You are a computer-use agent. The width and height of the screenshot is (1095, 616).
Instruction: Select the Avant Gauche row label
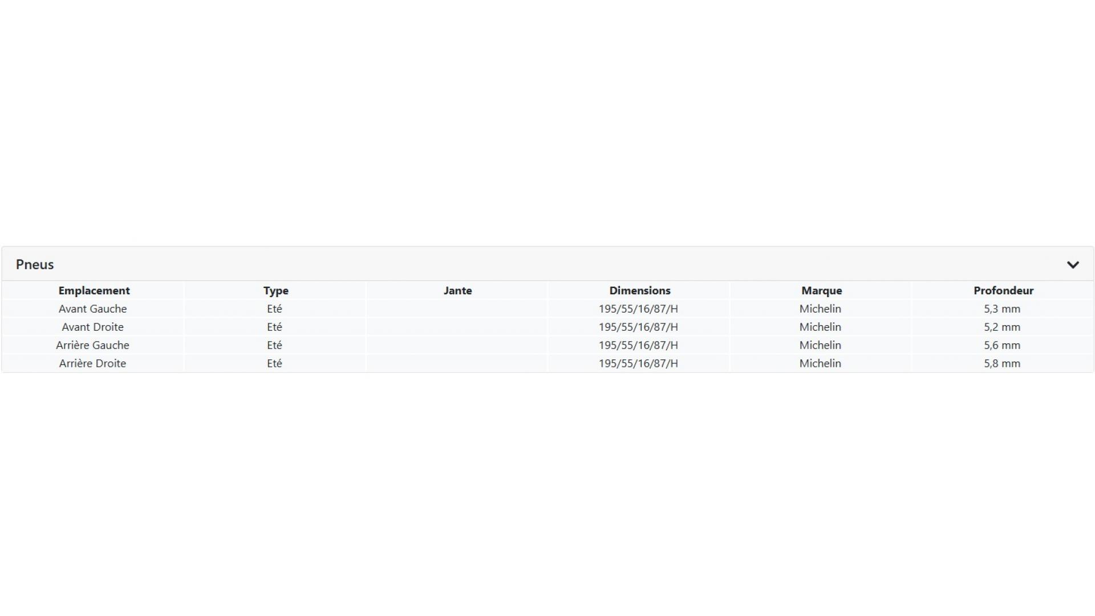click(x=92, y=309)
